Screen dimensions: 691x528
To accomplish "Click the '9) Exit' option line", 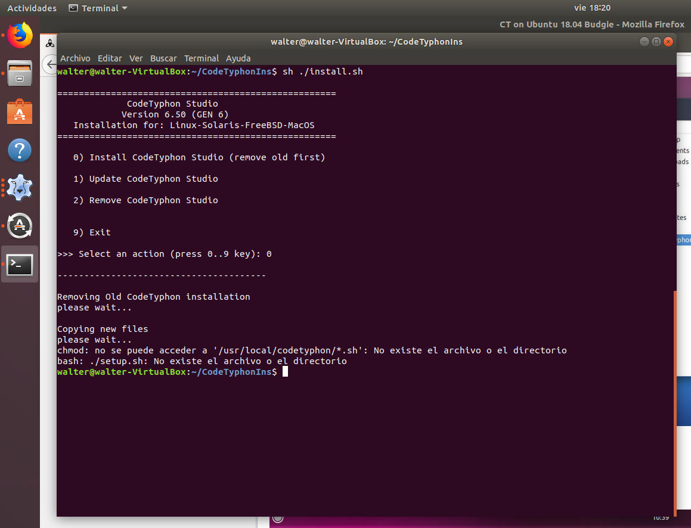I will click(x=92, y=232).
